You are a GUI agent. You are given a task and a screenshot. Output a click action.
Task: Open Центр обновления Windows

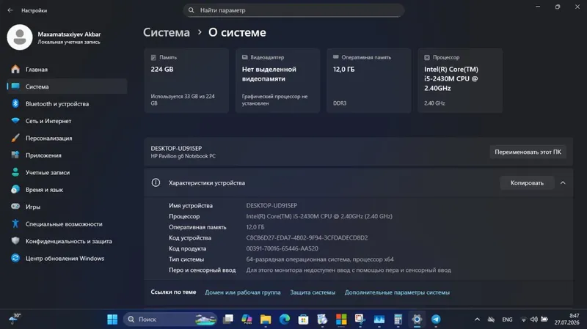pyautogui.click(x=67, y=259)
